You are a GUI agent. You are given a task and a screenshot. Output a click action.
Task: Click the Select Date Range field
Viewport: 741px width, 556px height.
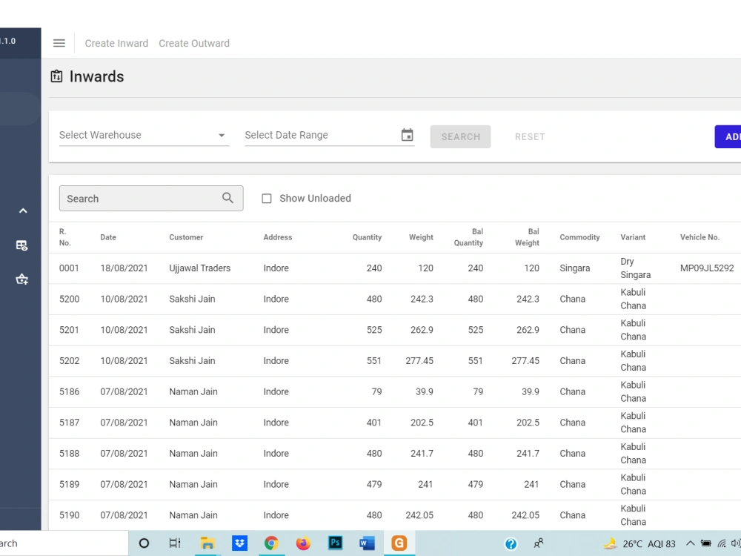click(330, 135)
